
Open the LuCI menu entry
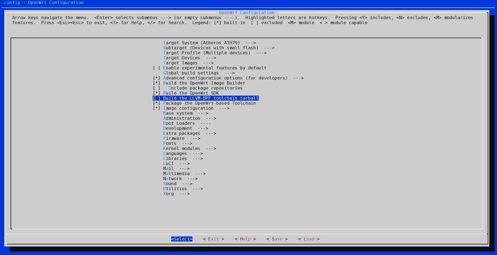click(176, 164)
